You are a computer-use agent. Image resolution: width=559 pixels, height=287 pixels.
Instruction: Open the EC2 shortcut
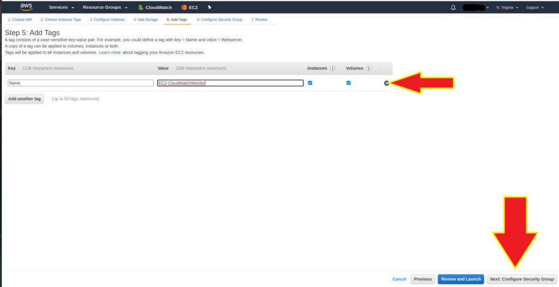tap(189, 8)
